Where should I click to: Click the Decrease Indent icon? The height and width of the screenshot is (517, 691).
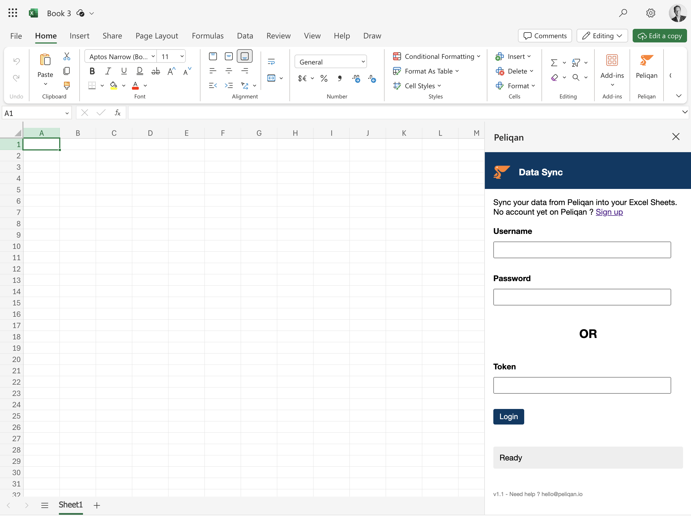coord(213,85)
